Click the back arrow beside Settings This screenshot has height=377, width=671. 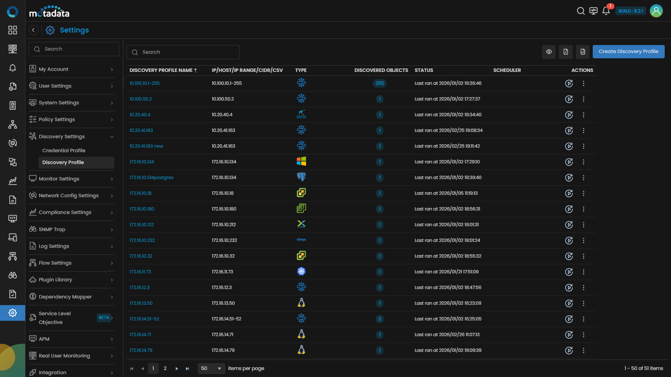point(34,30)
